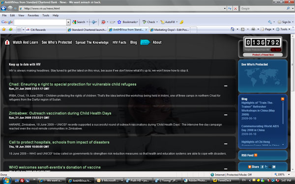
Task: Open FileZilla from the quick launch bar
Action: (22, 181)
